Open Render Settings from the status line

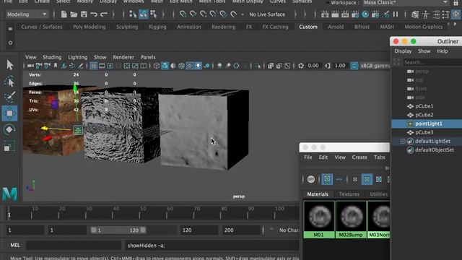pyautogui.click(x=355, y=14)
